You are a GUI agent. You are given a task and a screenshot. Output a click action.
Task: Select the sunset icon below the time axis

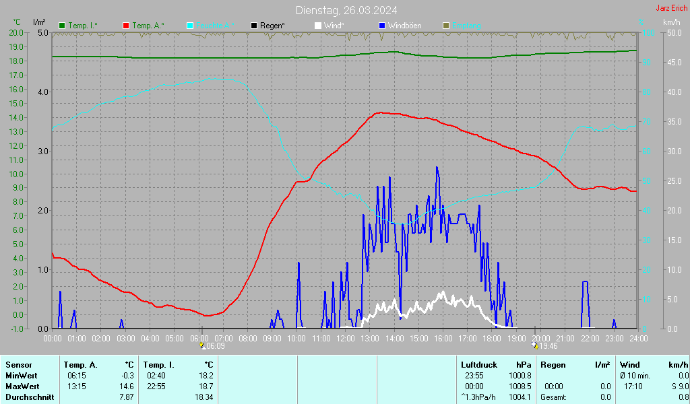click(535, 345)
